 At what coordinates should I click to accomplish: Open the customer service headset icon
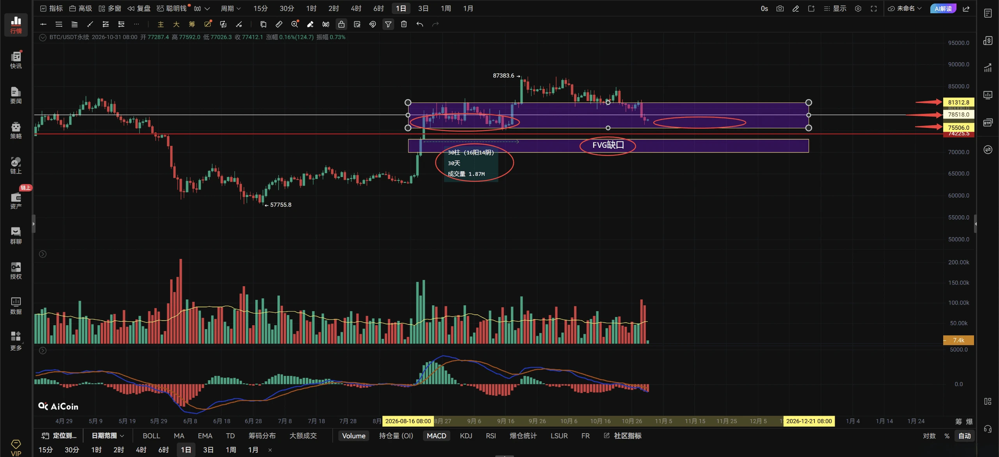(x=988, y=429)
